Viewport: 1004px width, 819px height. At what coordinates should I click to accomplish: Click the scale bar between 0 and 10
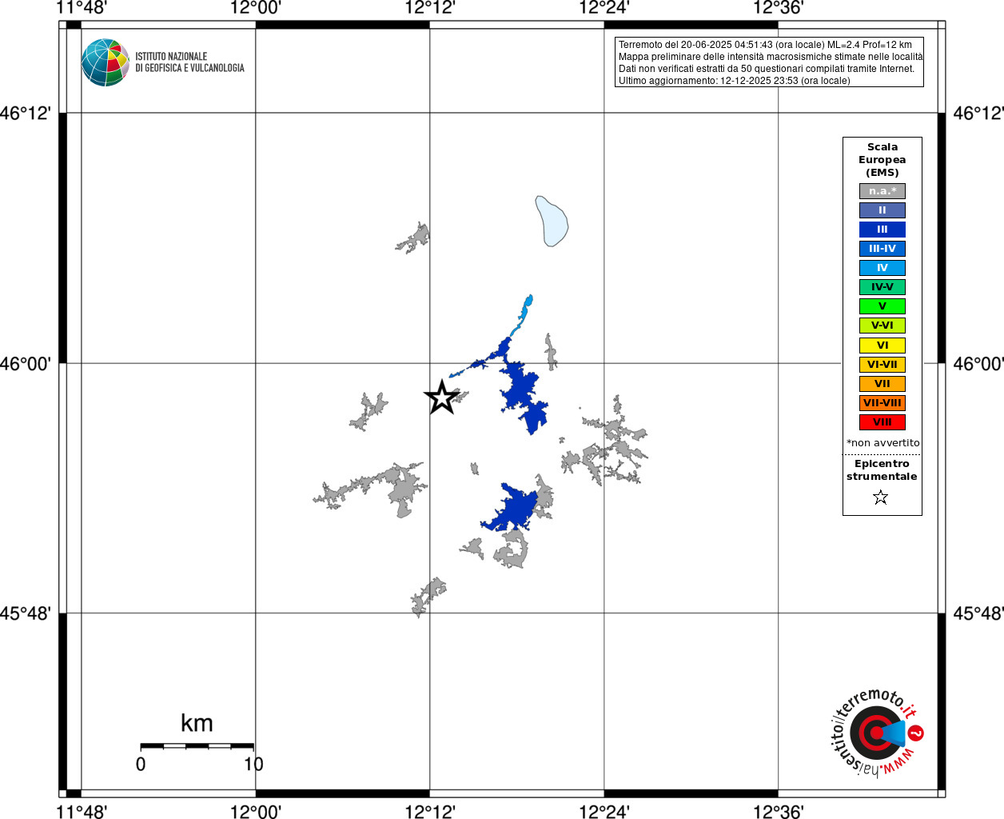click(x=197, y=746)
